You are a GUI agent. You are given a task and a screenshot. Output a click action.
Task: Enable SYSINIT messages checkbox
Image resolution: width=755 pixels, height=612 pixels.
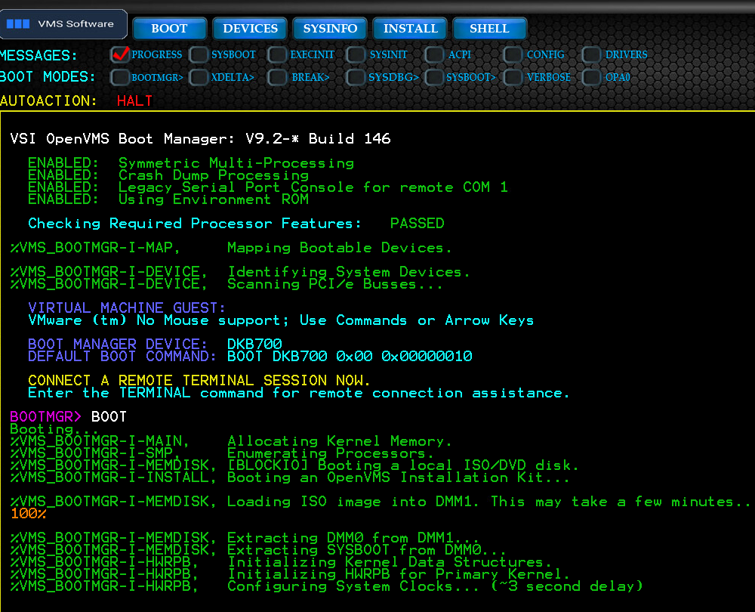point(356,54)
